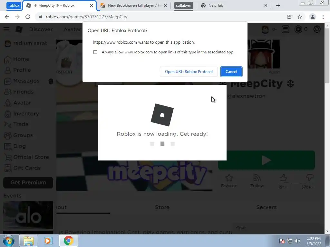Open Avatar in the left sidebar
Screen dimensions: 330x247
pyautogui.click(x=18, y=103)
